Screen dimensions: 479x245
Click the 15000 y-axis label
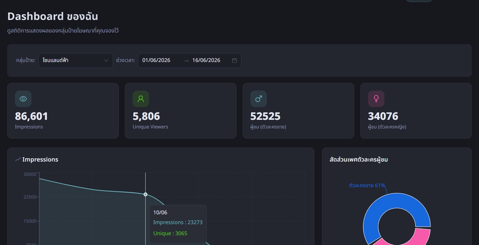(30, 221)
